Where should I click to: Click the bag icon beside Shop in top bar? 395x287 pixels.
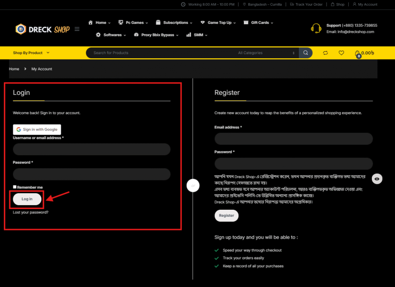[x=333, y=4]
